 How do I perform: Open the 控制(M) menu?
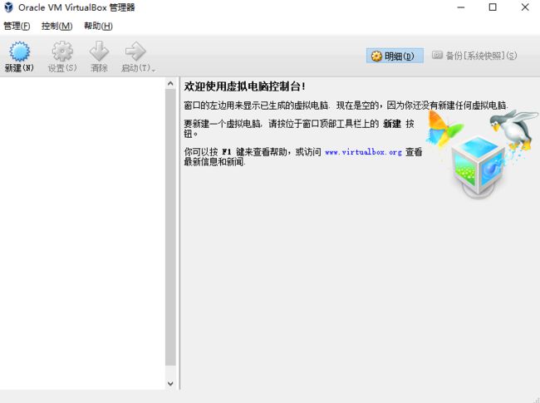click(x=56, y=26)
